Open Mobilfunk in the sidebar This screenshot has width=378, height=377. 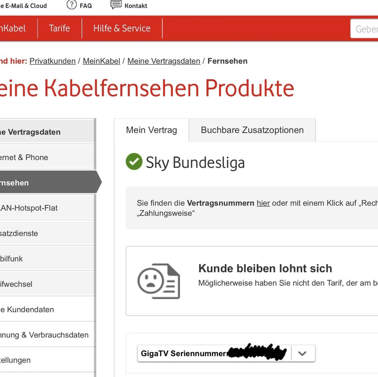pyautogui.click(x=48, y=259)
